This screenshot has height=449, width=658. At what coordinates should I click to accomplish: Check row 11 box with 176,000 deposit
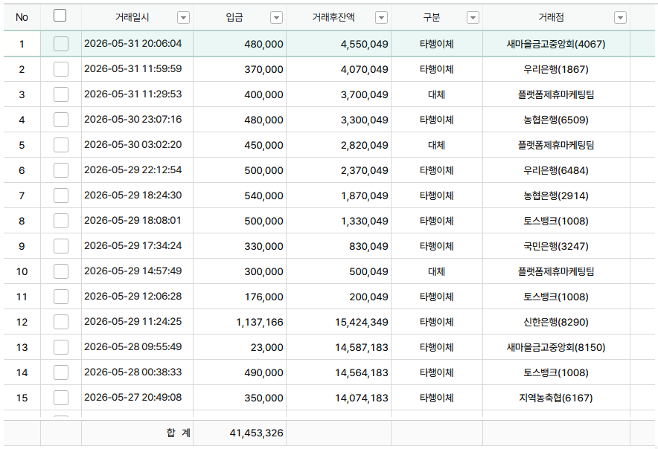click(x=61, y=297)
